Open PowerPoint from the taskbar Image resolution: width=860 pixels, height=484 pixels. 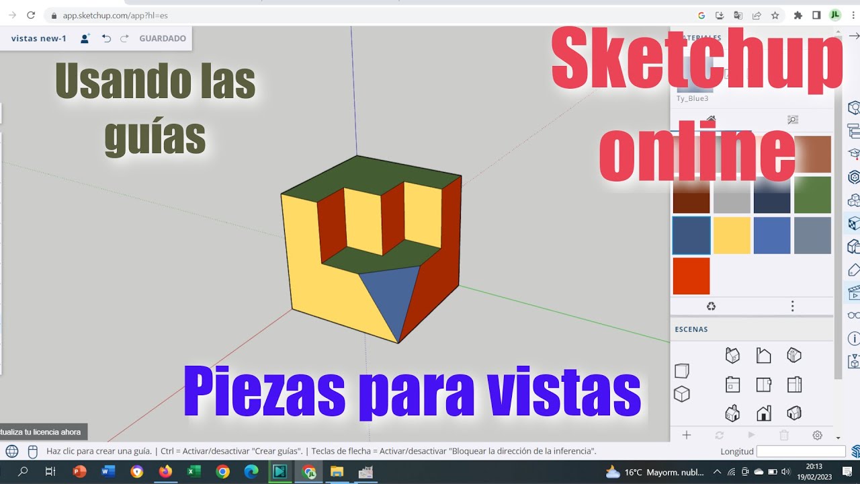(79, 472)
